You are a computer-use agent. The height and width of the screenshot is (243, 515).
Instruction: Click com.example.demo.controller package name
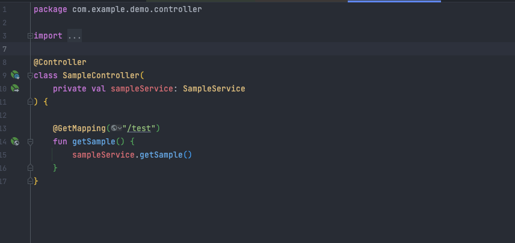[137, 9]
